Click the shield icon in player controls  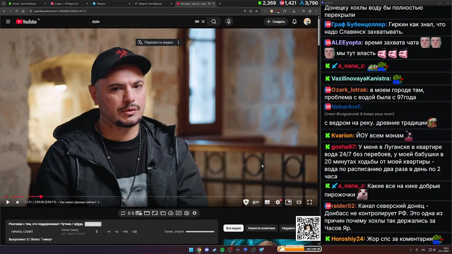246,202
